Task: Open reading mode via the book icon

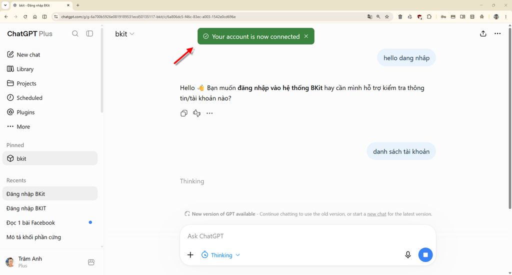Action: [462, 16]
